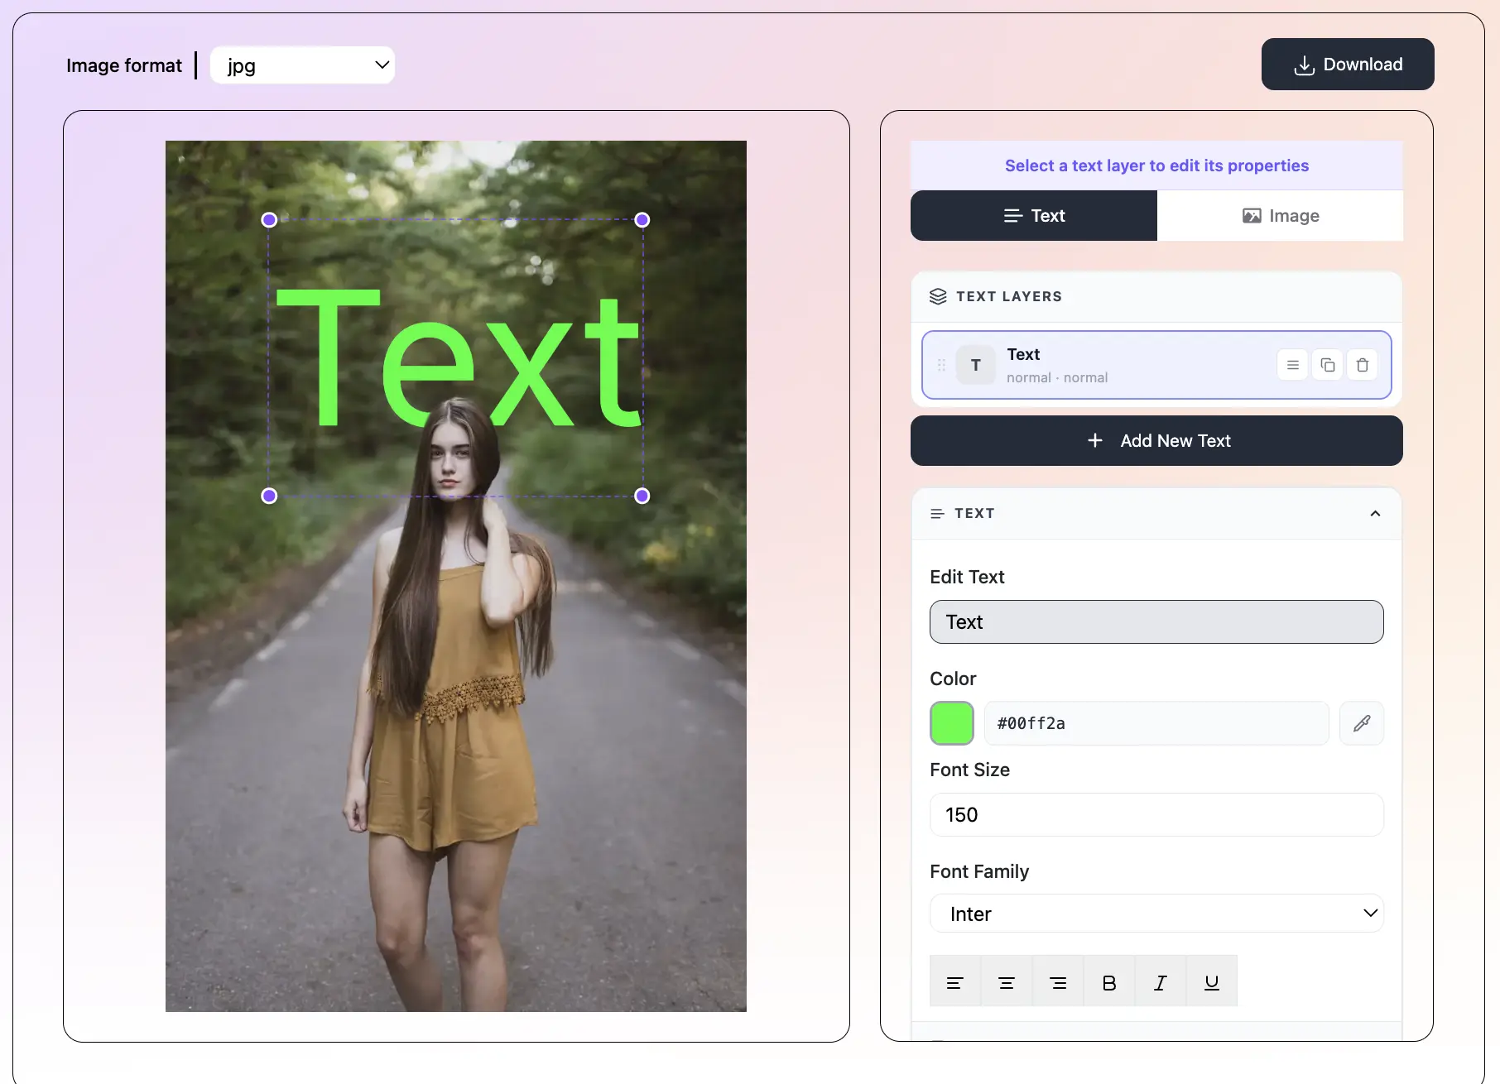The width and height of the screenshot is (1500, 1084).
Task: Click the top-right resize handle of text box
Action: point(642,220)
